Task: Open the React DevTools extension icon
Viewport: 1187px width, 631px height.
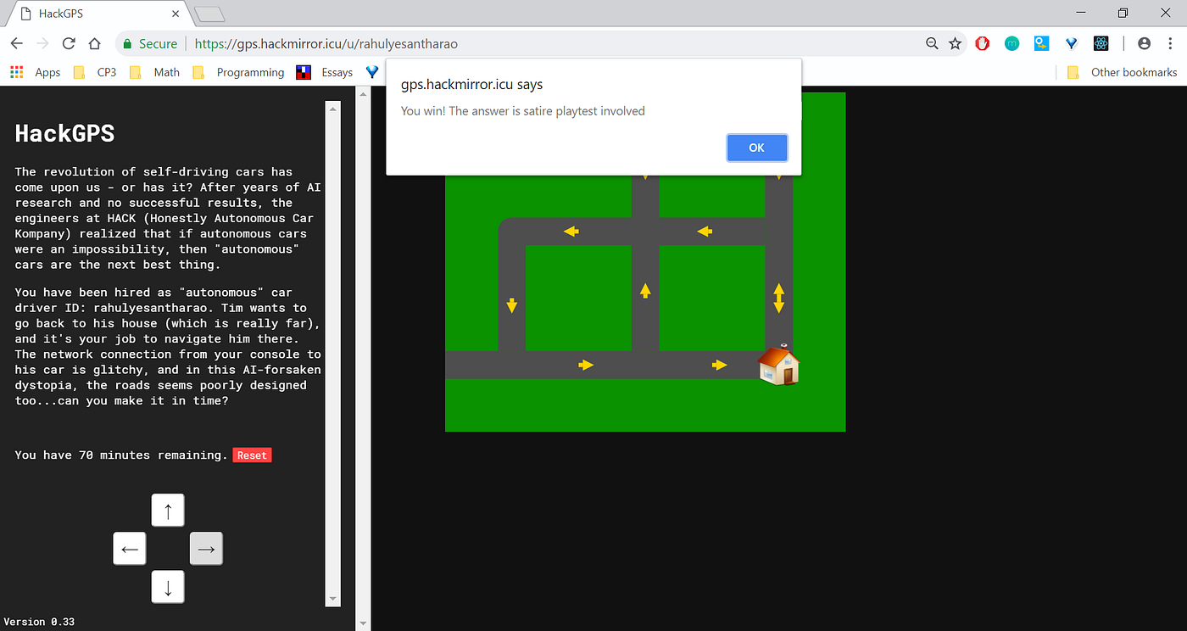Action: click(x=1101, y=43)
